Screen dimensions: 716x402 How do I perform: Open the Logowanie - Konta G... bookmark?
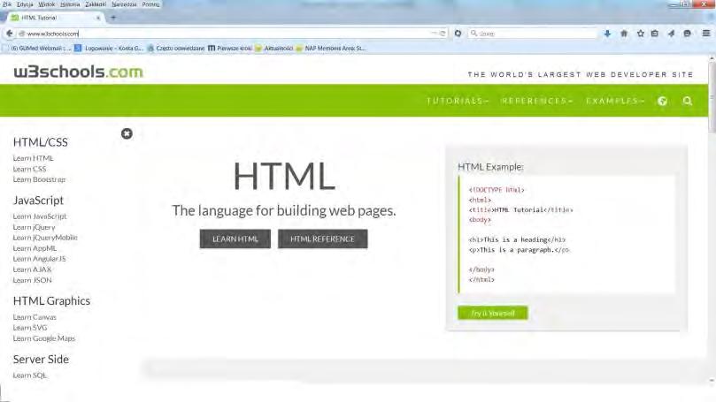(x=109, y=48)
